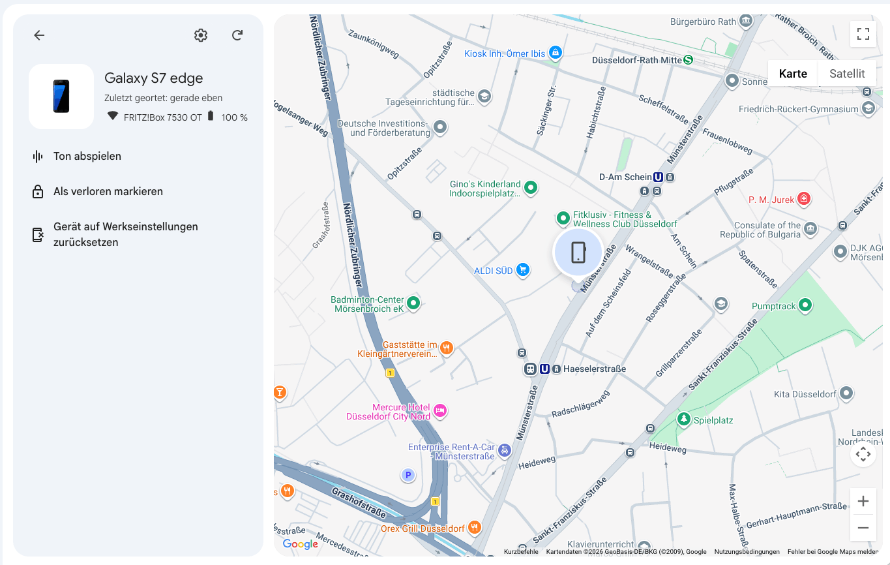Click the padlock icon for lost mode
890x565 pixels.
coord(38,192)
